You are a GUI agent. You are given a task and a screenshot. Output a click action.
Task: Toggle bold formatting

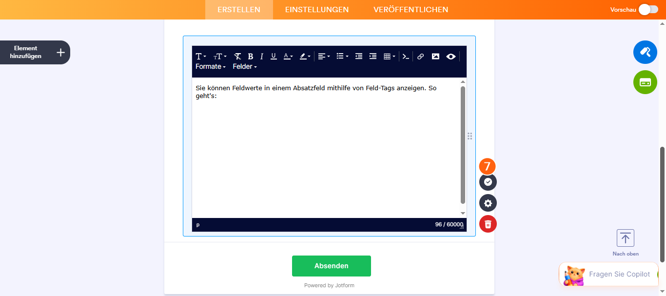click(250, 57)
